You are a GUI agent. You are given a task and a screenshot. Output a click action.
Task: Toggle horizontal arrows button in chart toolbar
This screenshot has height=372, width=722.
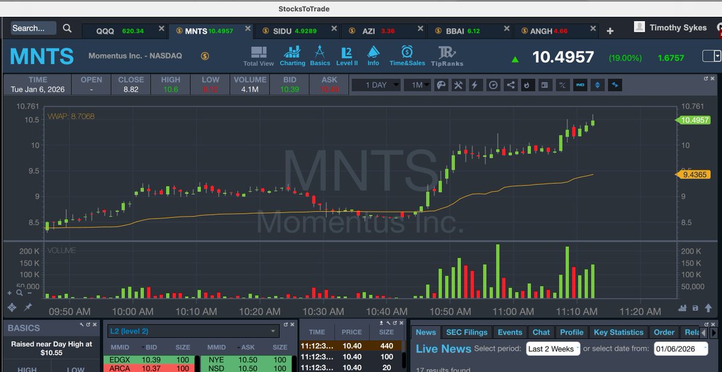pos(615,85)
